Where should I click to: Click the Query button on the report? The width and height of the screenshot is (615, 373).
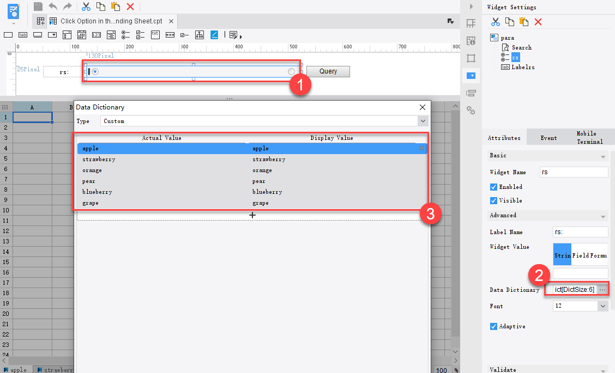(328, 71)
